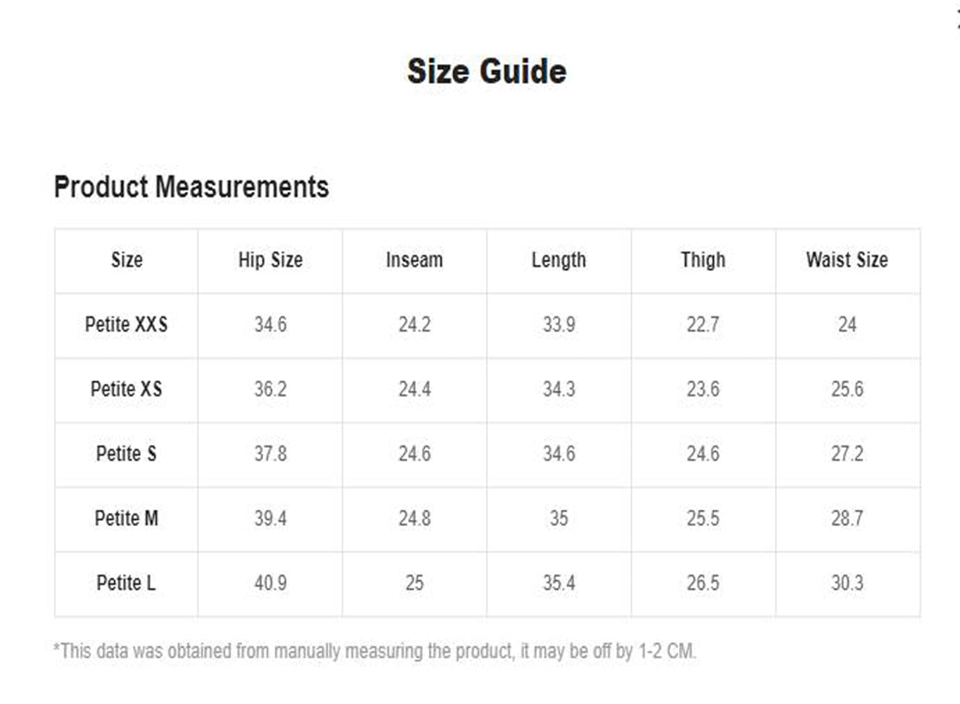Click the measurement disclaimer footnote text

374,652
